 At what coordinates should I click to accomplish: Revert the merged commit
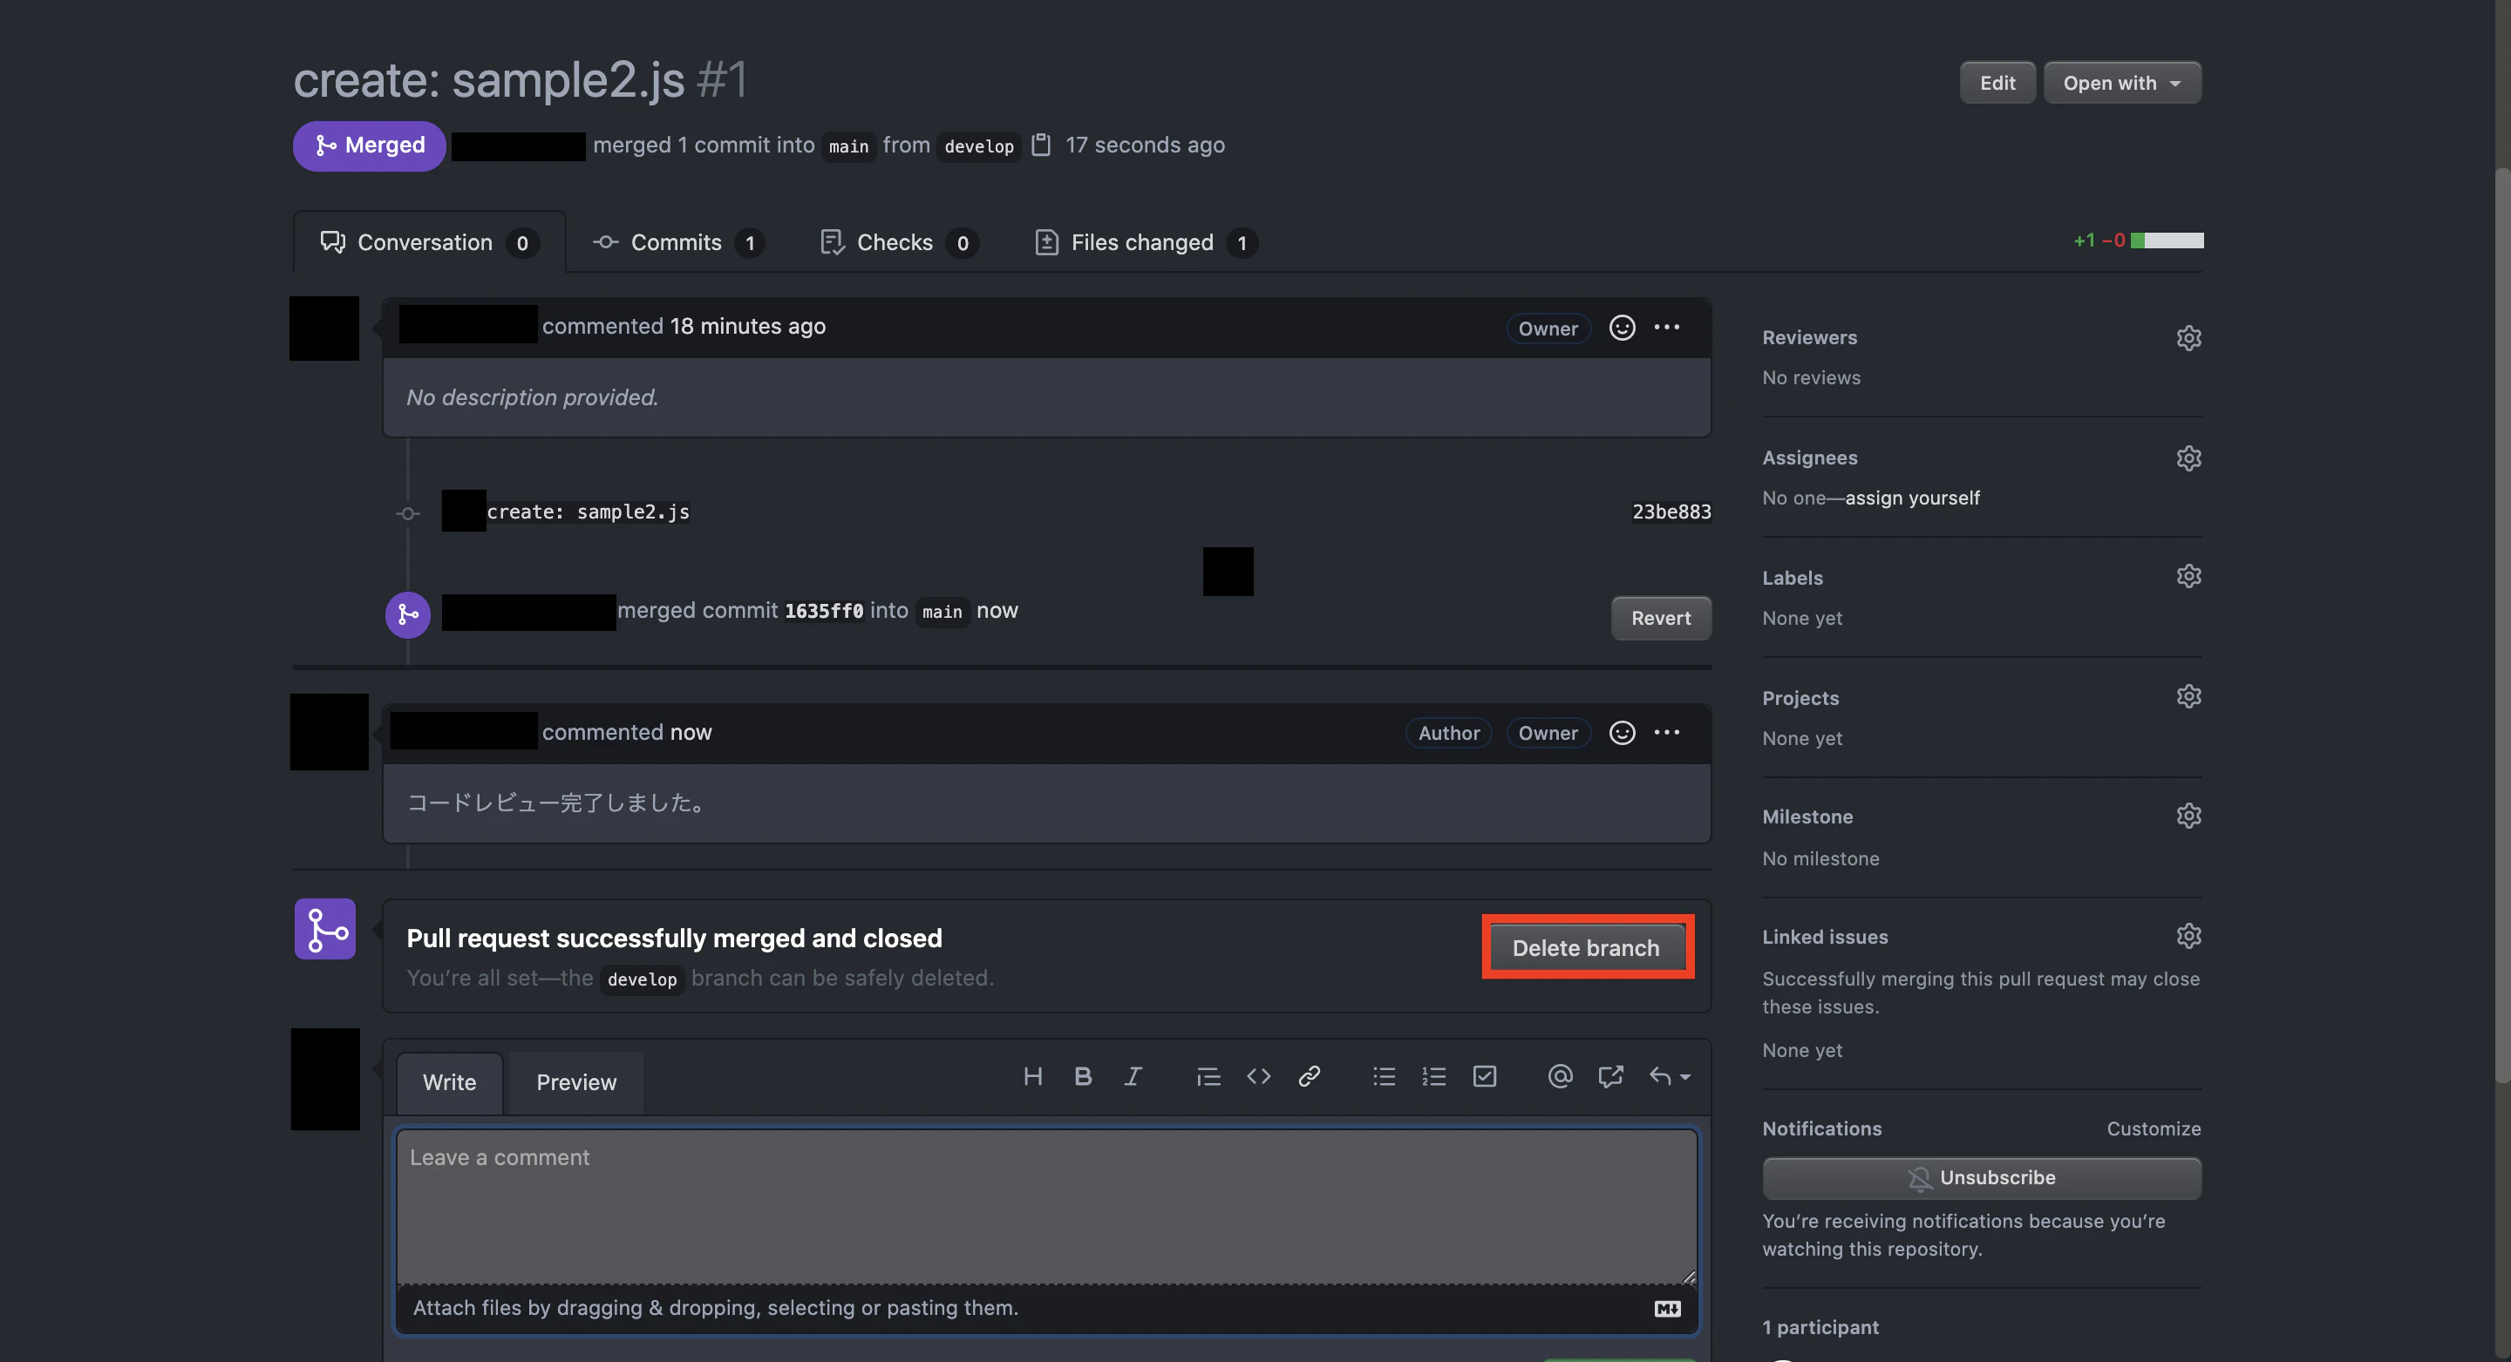pos(1660,618)
